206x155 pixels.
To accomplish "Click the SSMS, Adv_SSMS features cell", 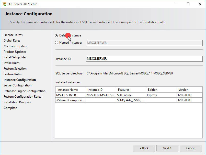I will click(131, 100).
